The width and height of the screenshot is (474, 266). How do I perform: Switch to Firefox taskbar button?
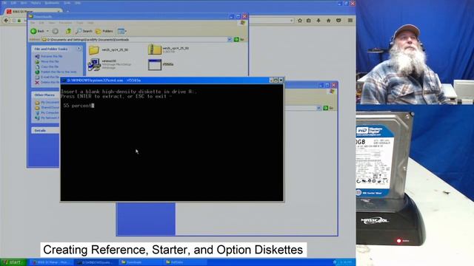click(51, 262)
